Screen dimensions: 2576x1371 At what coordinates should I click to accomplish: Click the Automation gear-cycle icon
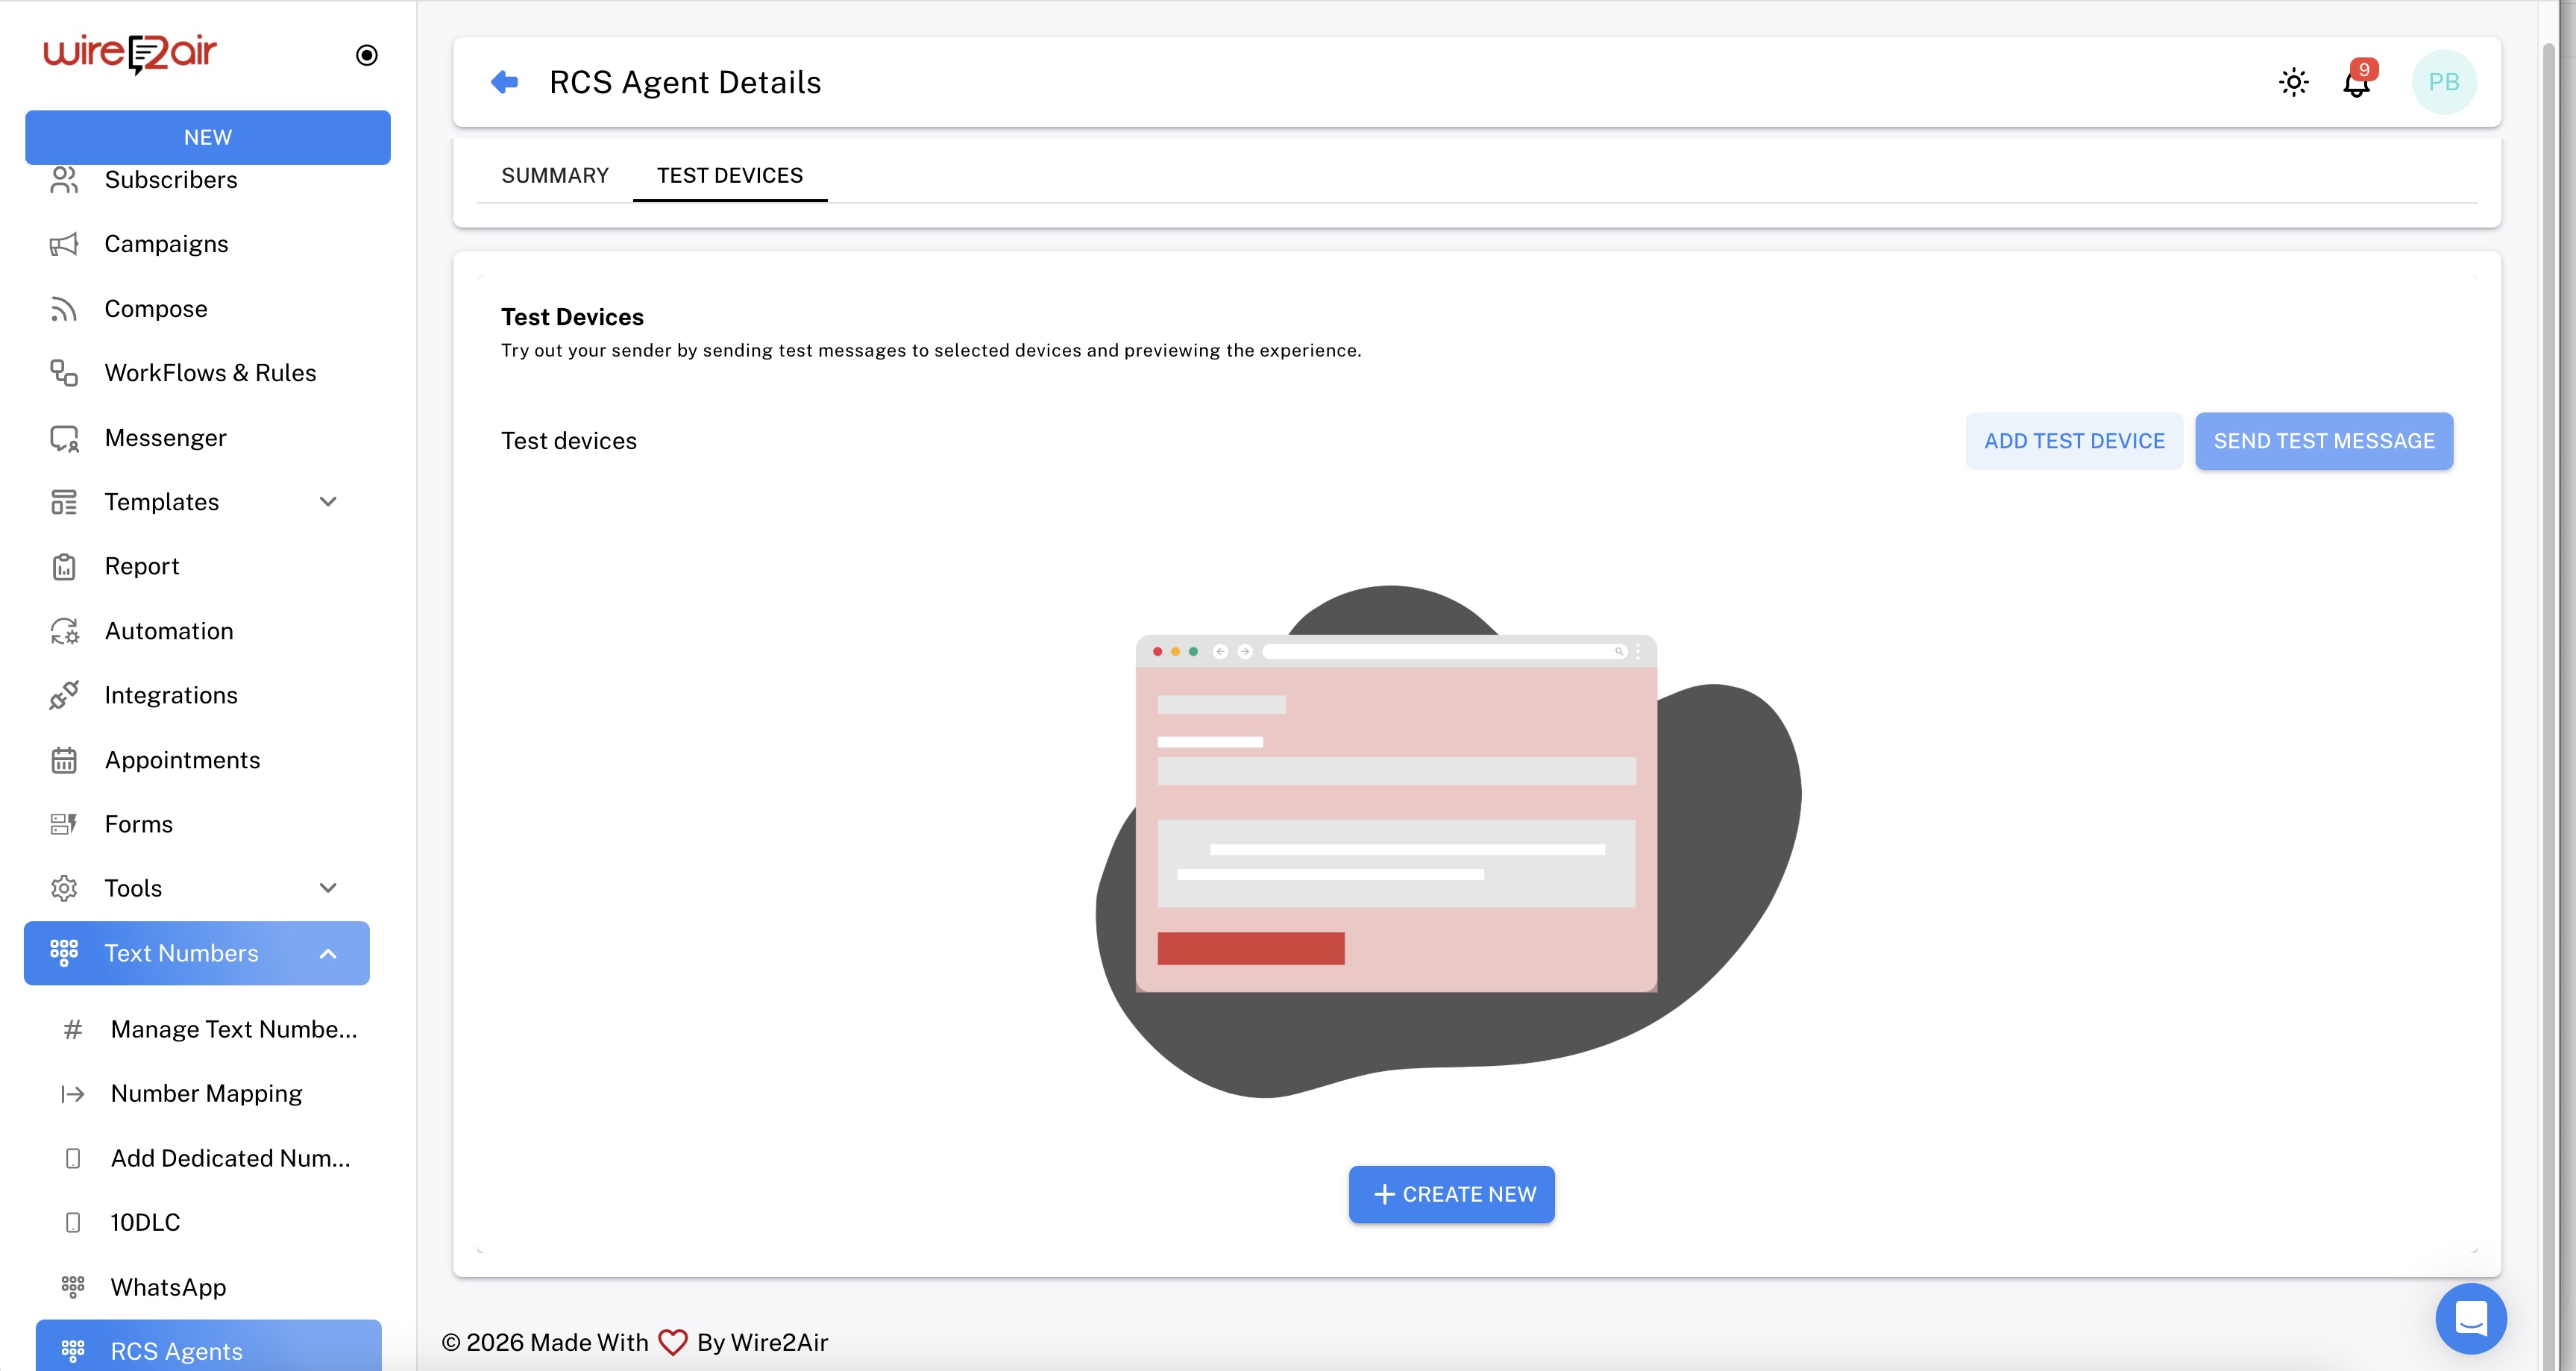click(64, 632)
